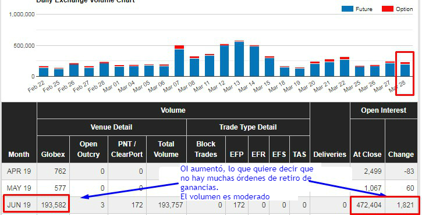Image resolution: width=422 pixels, height=215 pixels.
Task: Click APR 19 Open Outcry value 0
Action: pyautogui.click(x=102, y=171)
